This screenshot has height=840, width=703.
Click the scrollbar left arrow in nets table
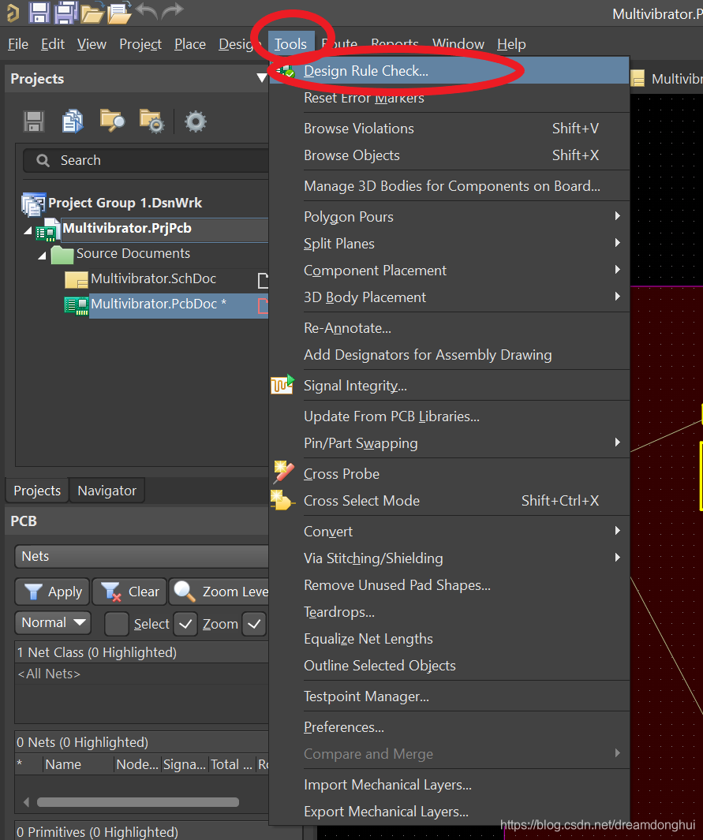(x=26, y=802)
